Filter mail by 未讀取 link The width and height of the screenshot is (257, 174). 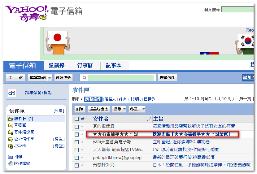click(135, 99)
